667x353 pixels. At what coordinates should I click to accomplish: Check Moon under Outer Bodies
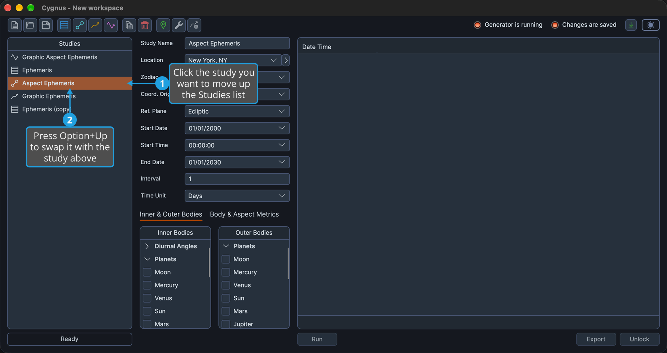[x=226, y=259]
